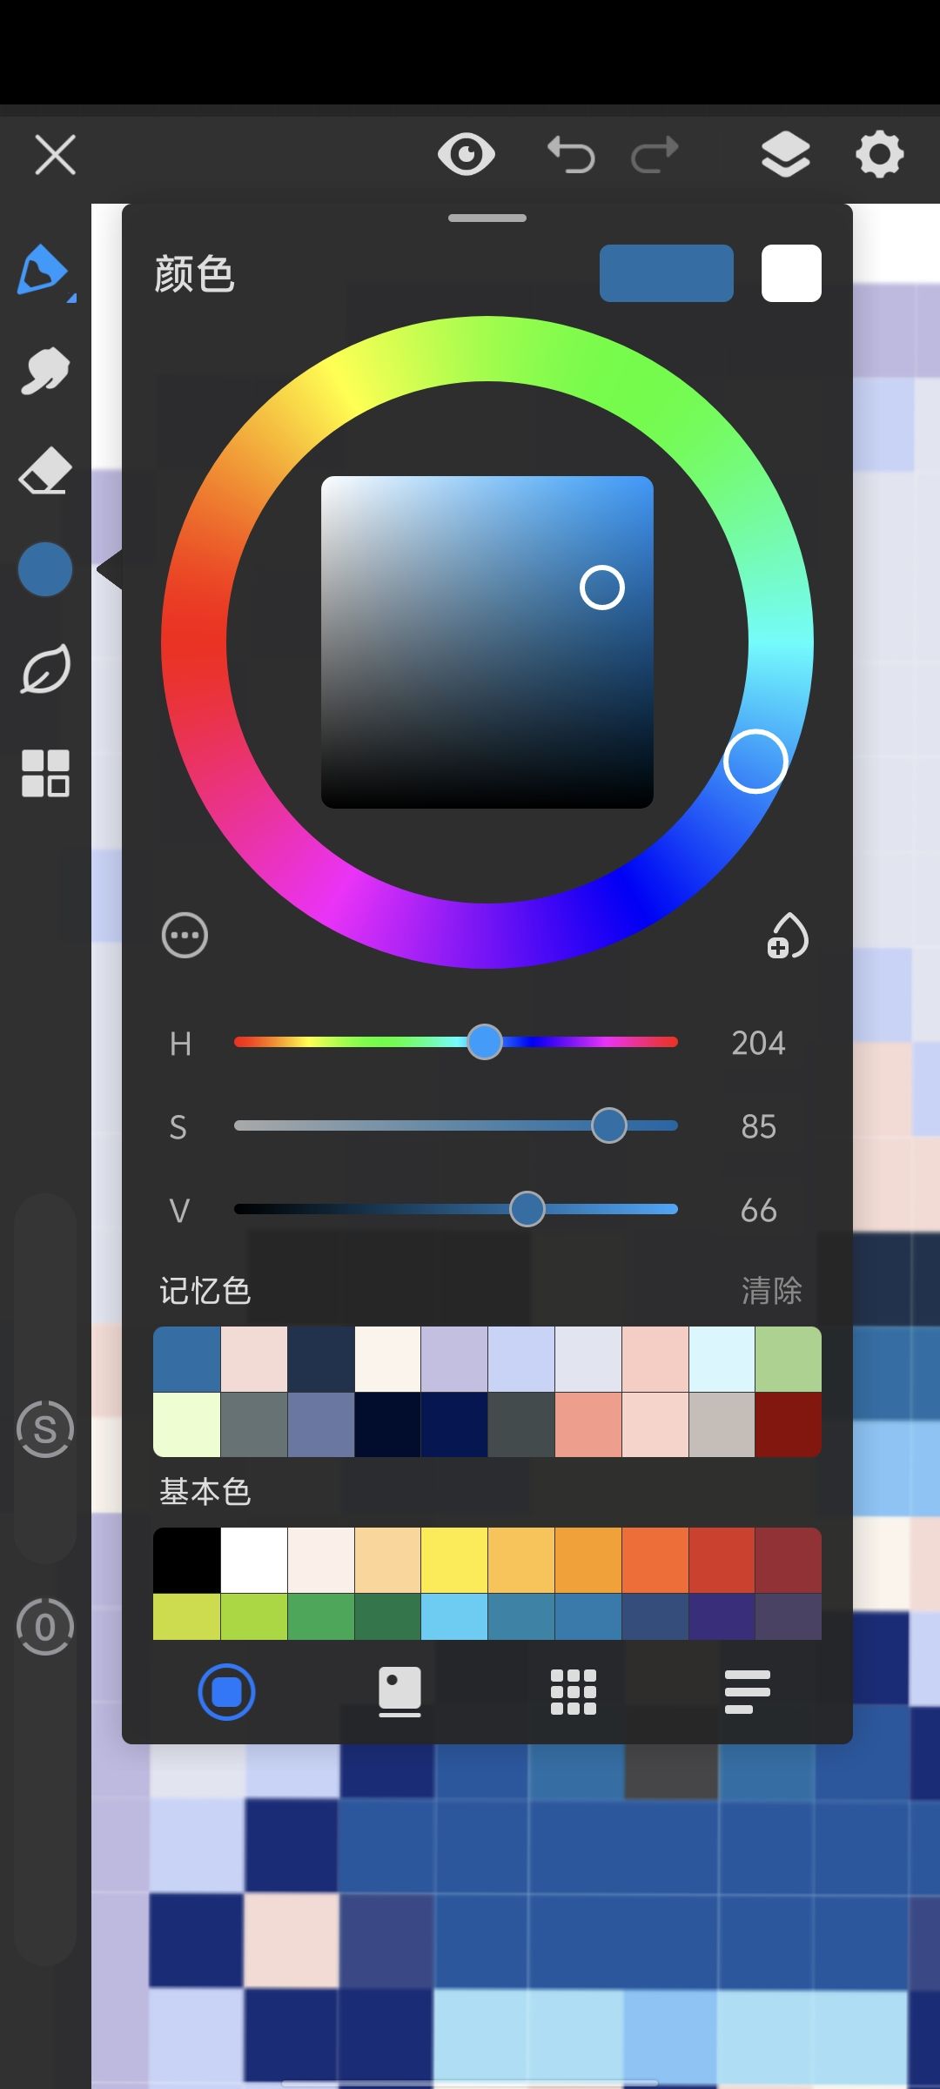The width and height of the screenshot is (940, 2089).
Task: Open the leaf-shaped tool
Action: [44, 669]
